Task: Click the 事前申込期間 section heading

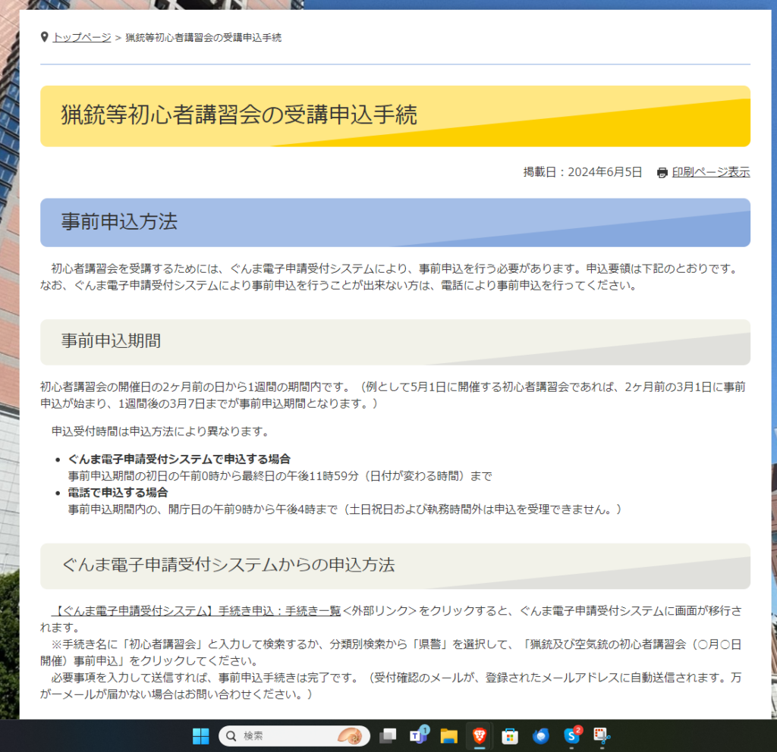Action: [111, 341]
